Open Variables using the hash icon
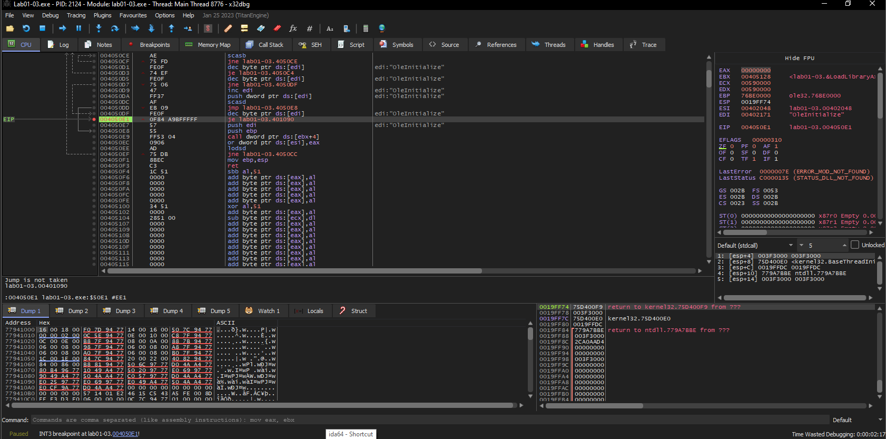 pos(310,28)
